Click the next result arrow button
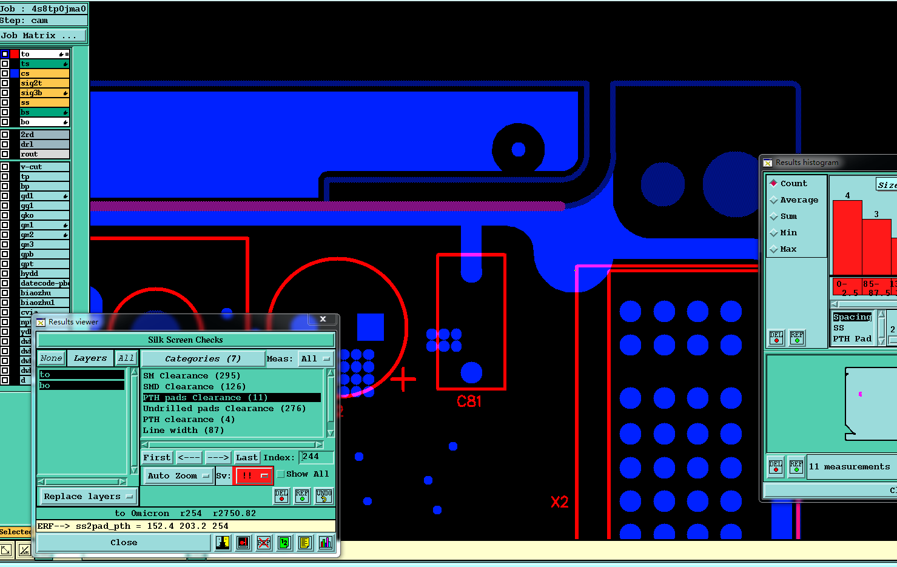 coord(218,457)
